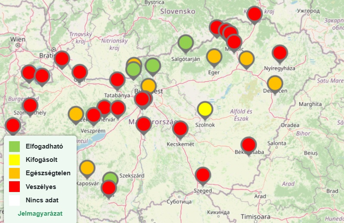This screenshot has height=223, width=344.
Task: Click the orange marker east of Miskolc
Action: click(x=246, y=59)
